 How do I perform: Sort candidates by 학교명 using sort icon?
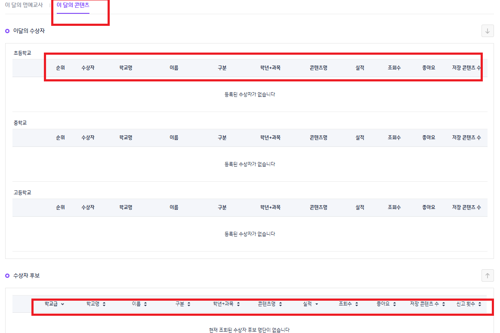pyautogui.click(x=104, y=304)
